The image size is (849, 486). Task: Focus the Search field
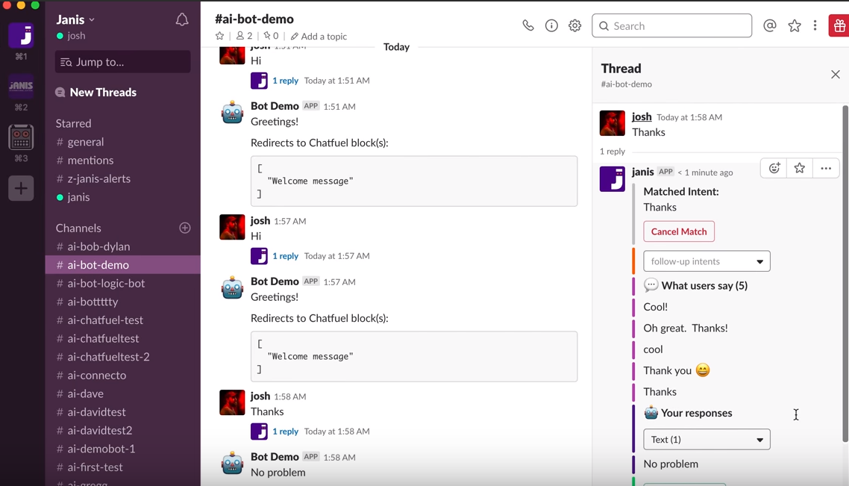tap(671, 25)
